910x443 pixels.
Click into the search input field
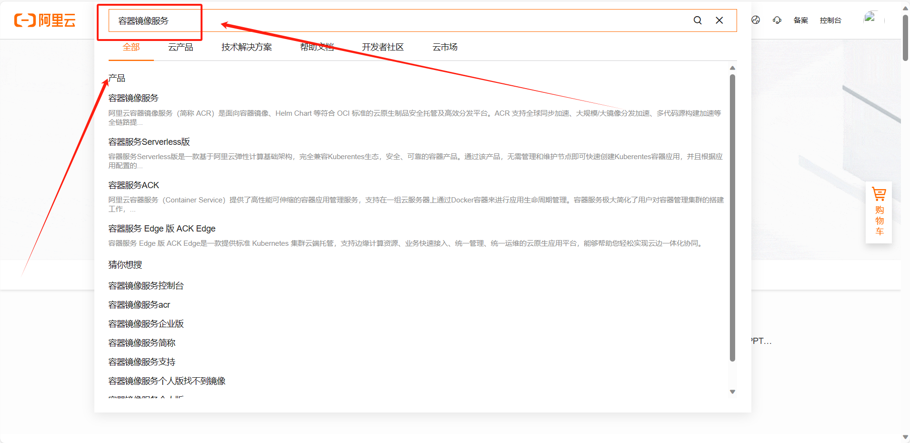coord(381,20)
